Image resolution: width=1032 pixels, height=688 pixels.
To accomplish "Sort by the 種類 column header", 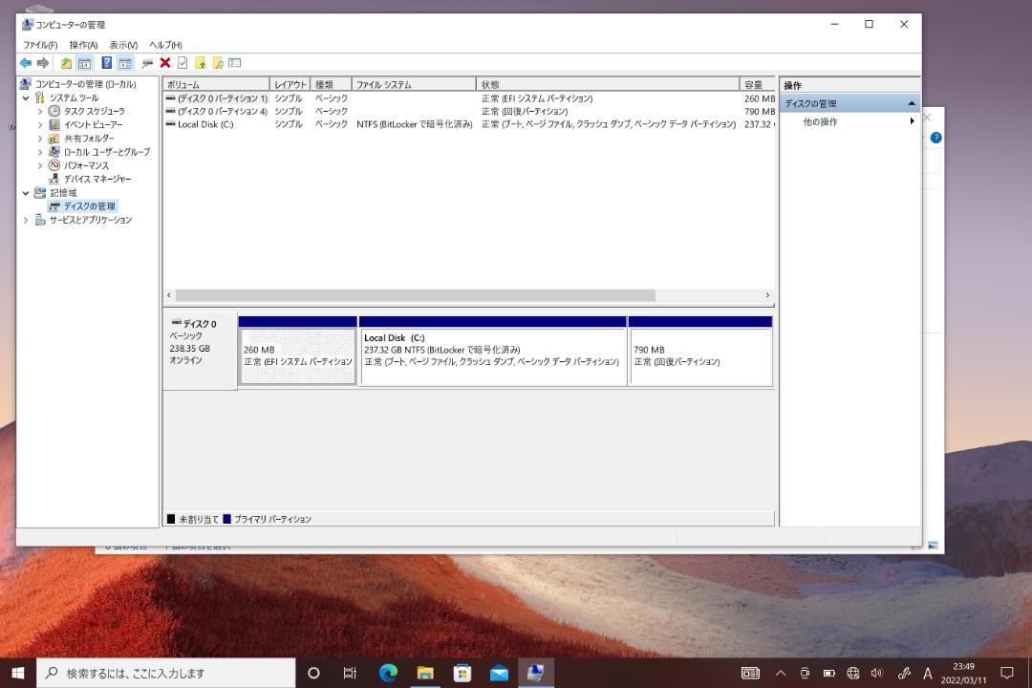I will click(x=331, y=84).
